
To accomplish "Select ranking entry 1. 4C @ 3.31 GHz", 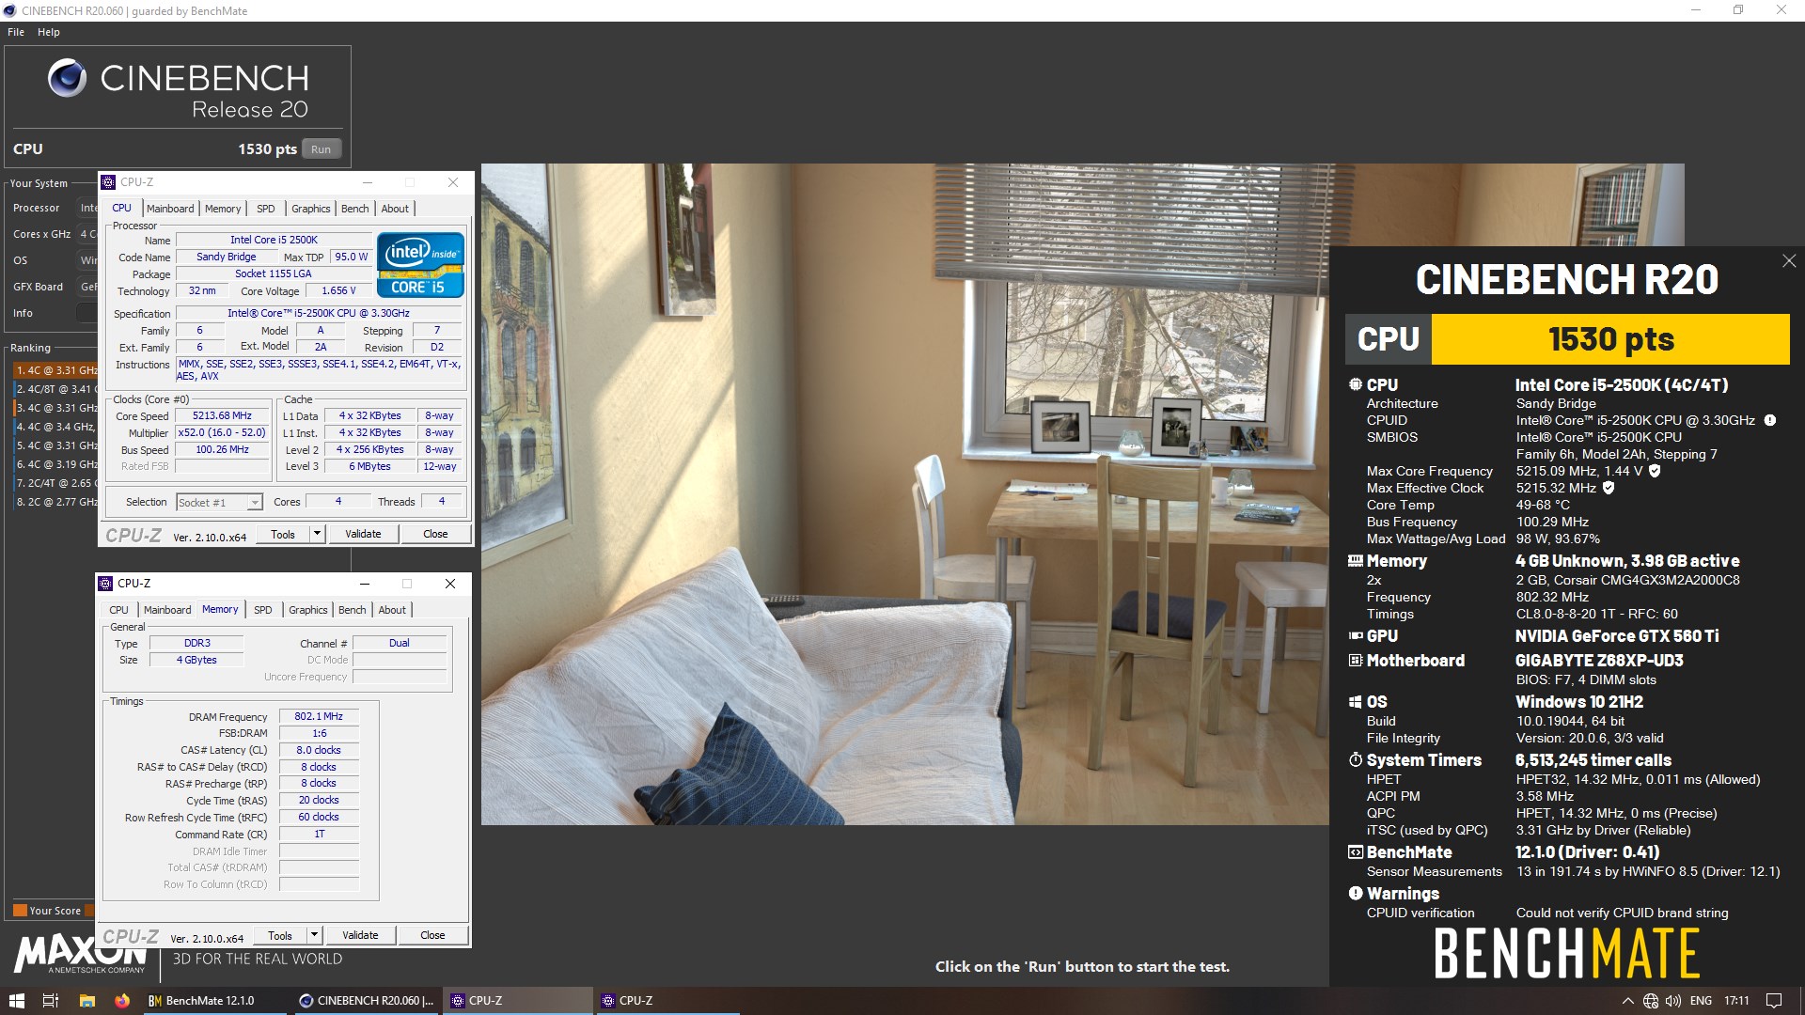I will point(55,370).
